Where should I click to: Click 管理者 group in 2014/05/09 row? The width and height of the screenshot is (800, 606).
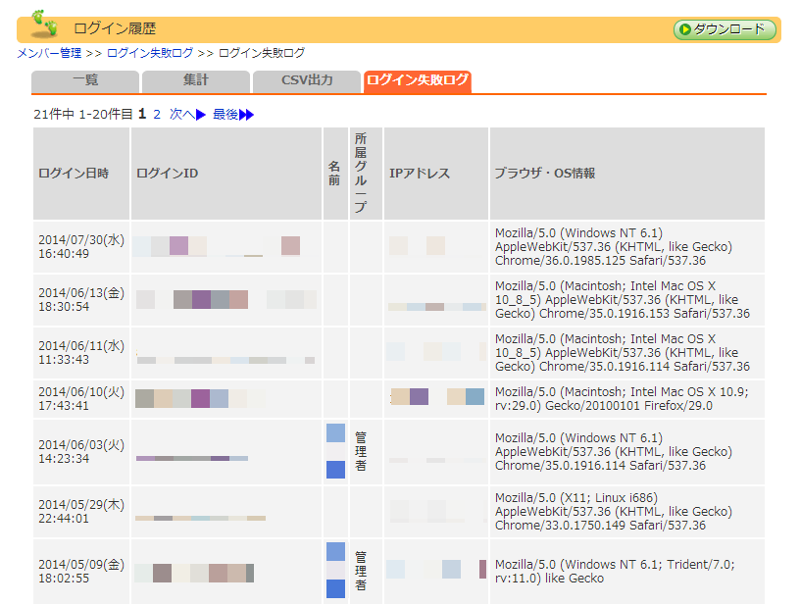(361, 571)
